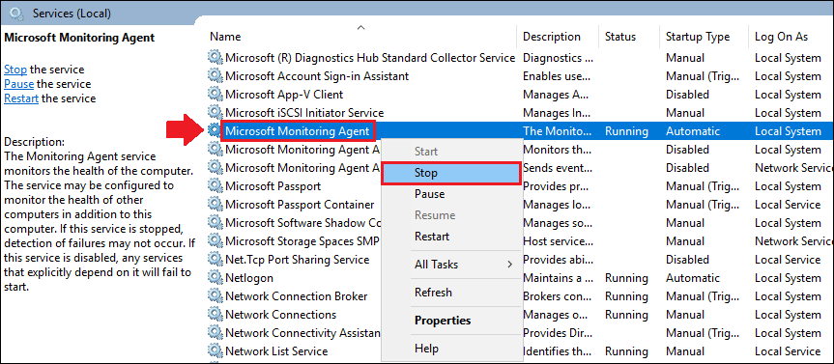The height and width of the screenshot is (364, 834).
Task: Click gear icon of Microsoft Software Shadow Copy
Action: click(x=215, y=223)
